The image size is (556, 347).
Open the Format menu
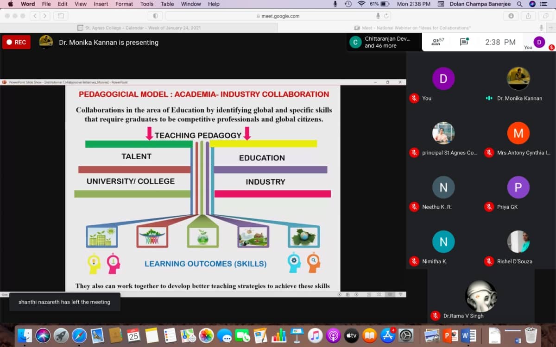(x=124, y=4)
